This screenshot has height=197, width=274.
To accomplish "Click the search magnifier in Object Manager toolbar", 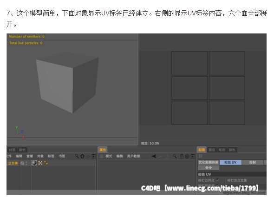I will pos(77,156).
